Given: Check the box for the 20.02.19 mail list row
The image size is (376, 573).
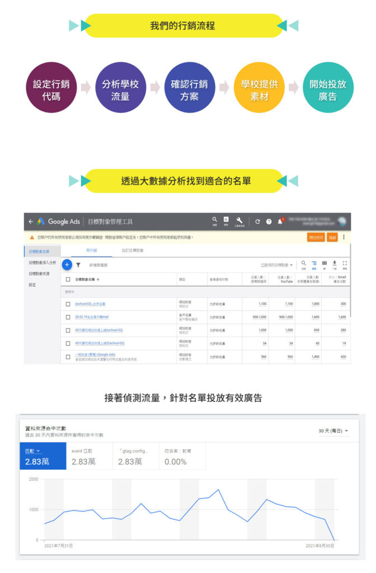Looking at the screenshot, I should click(x=68, y=317).
